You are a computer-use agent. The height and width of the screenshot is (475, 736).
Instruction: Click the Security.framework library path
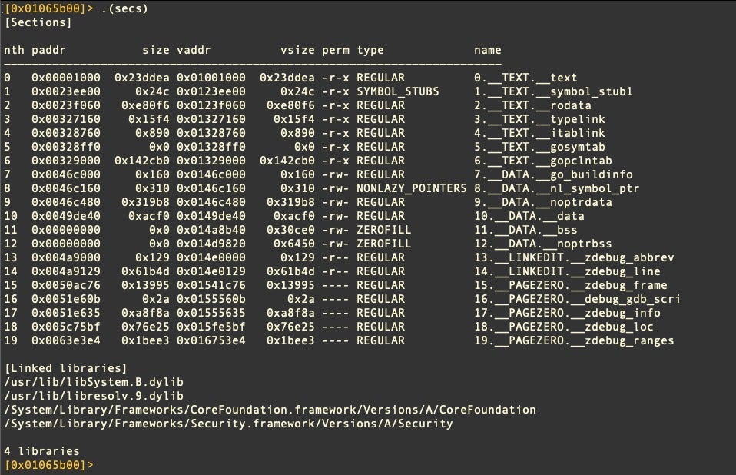pyautogui.click(x=228, y=424)
